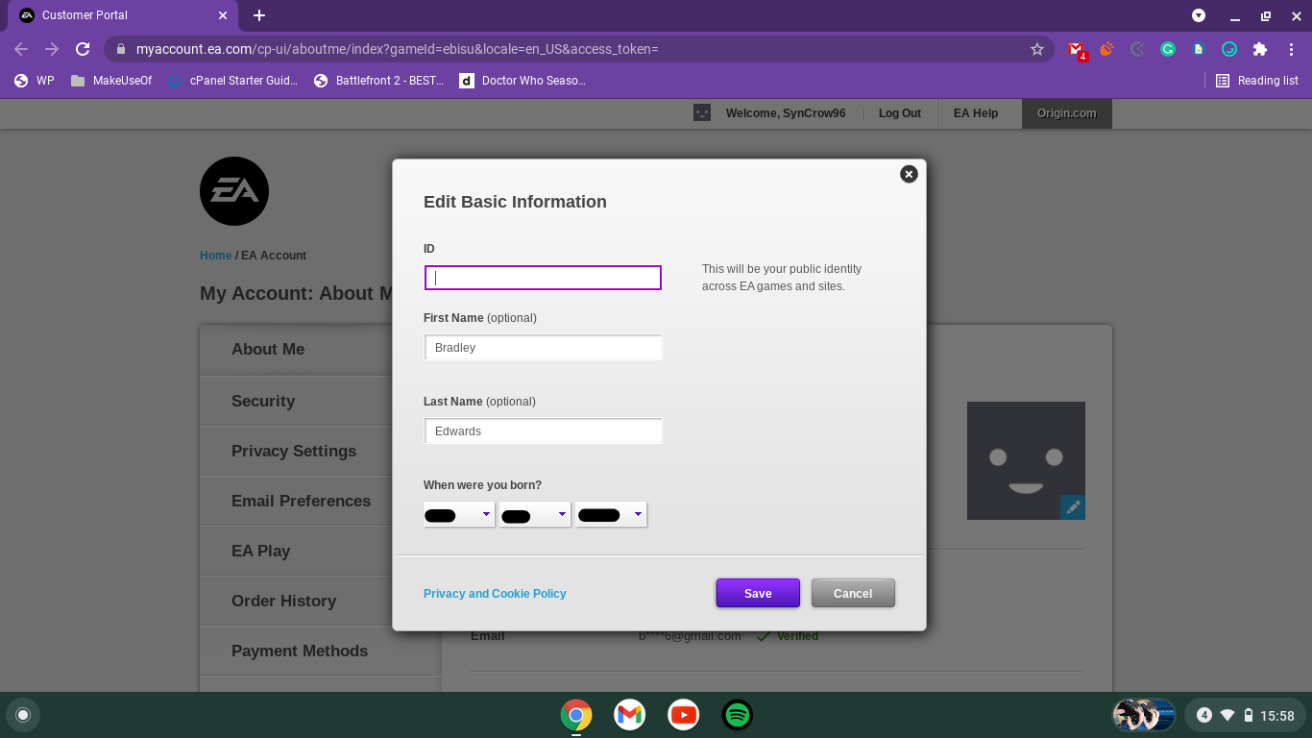Close the Edit Basic Information dialog
The image size is (1312, 738).
pyautogui.click(x=909, y=174)
